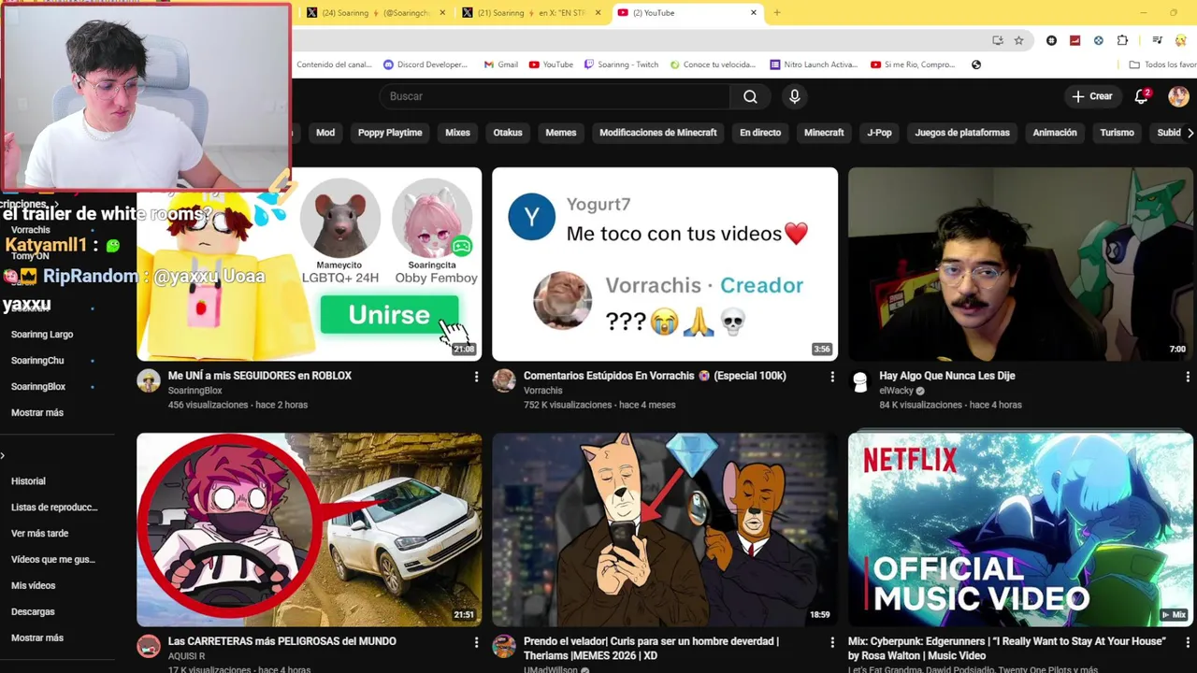This screenshot has height=673, width=1197.
Task: Open the Hay Algo Que Nunca Les Dije thumbnail
Action: tap(1020, 265)
